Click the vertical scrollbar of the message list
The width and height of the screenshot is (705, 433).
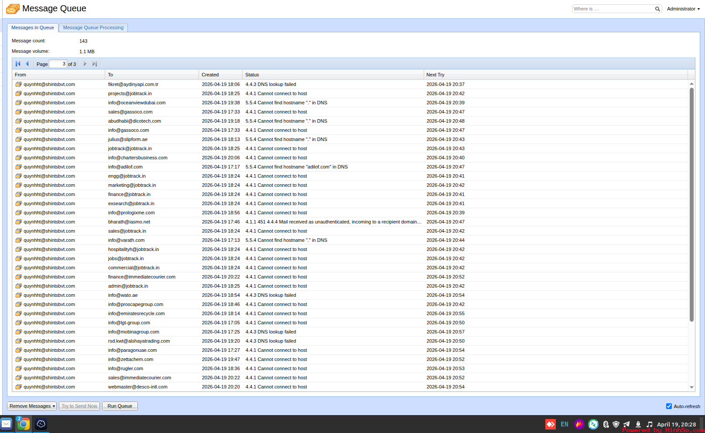click(691, 204)
